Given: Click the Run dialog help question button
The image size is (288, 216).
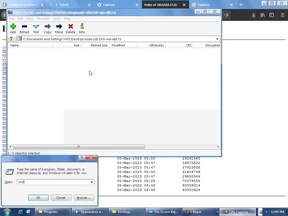Looking at the screenshot, I should click(x=82, y=157).
